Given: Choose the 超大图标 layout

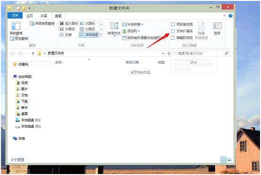Looking at the screenshot, I should click(x=69, y=24).
